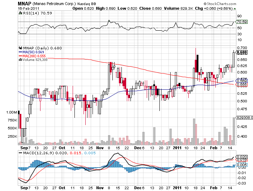This screenshot has height=191, width=253.
Task: Click the red-outlined 0.555 moving average tag
Action: (x=242, y=84)
